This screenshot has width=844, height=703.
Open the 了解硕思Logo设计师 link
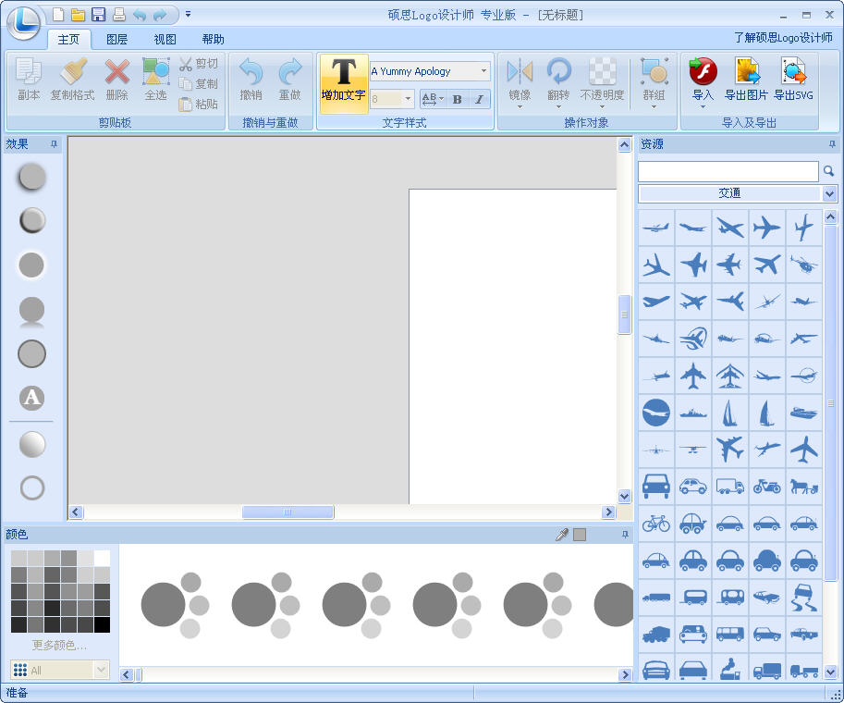click(784, 38)
